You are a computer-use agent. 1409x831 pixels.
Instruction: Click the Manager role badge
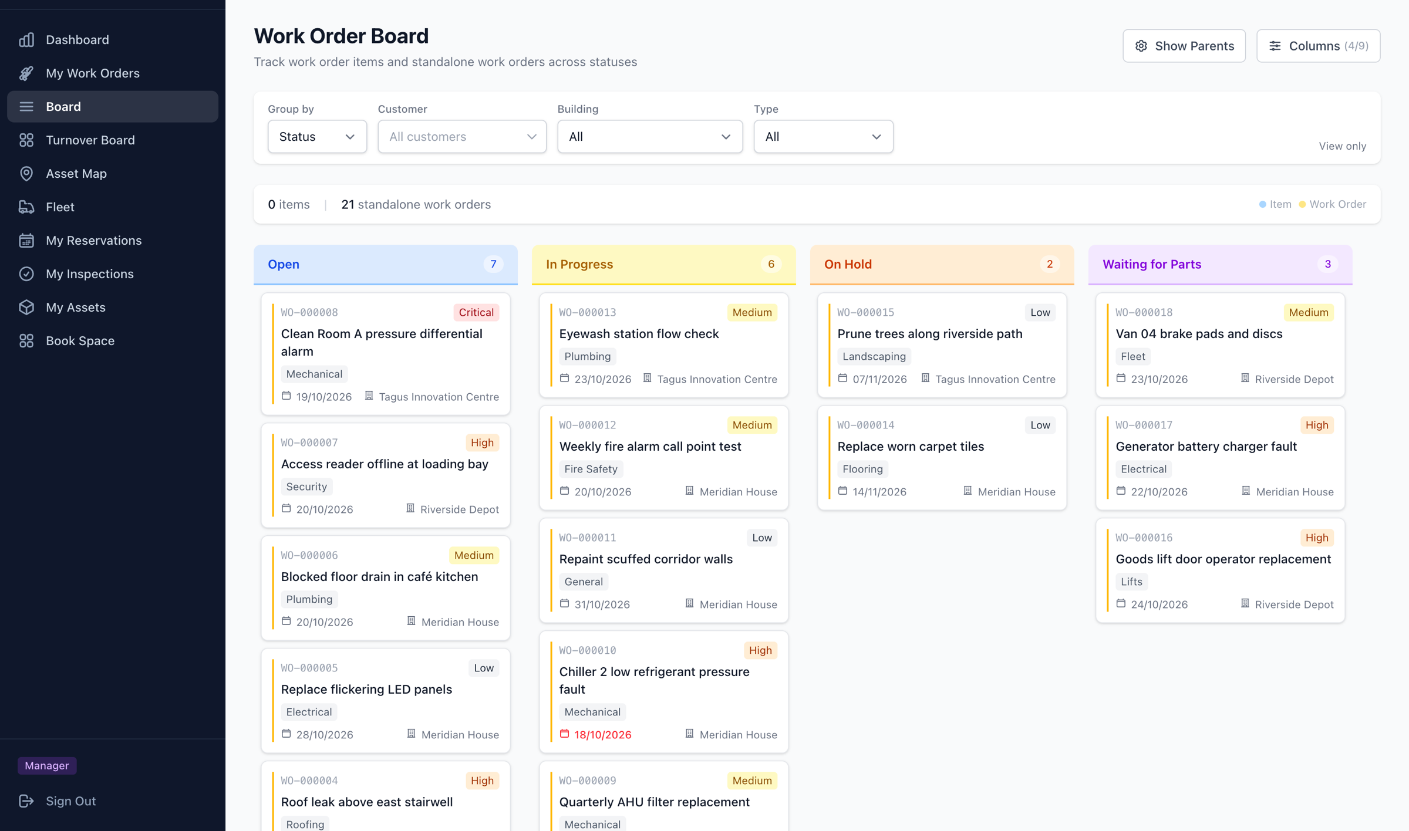coord(47,765)
